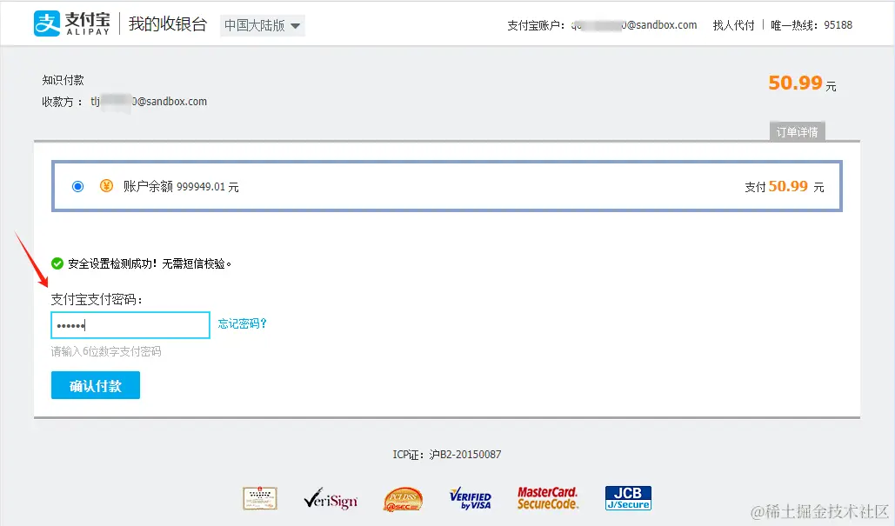Click the 知识付款 order title
895x526 pixels.
tap(63, 81)
